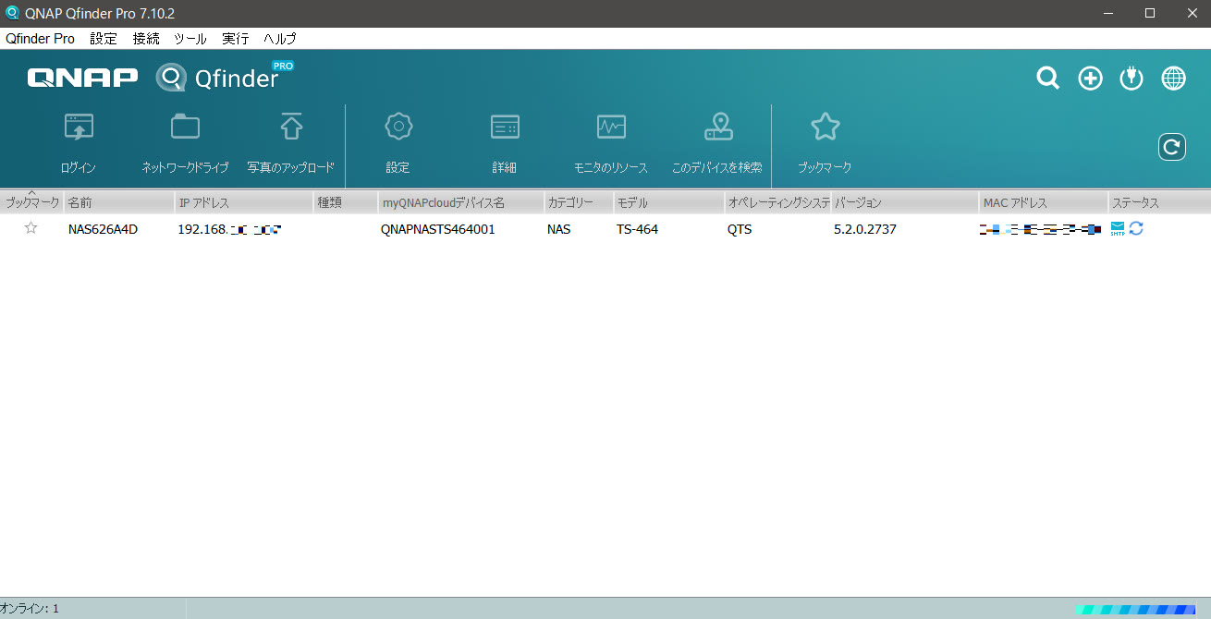
Task: Sort by バージョン column header
Action: pos(905,202)
